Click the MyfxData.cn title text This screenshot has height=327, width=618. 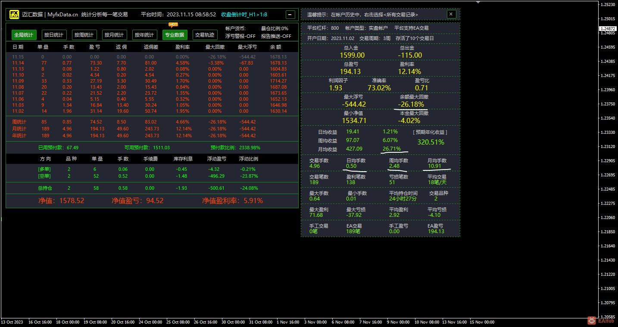[x=62, y=15]
